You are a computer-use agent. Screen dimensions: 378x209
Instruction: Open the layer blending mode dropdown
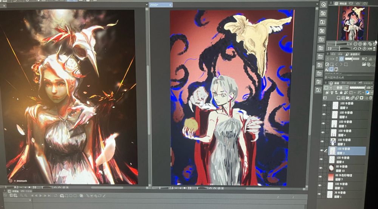pyautogui.click(x=341, y=88)
